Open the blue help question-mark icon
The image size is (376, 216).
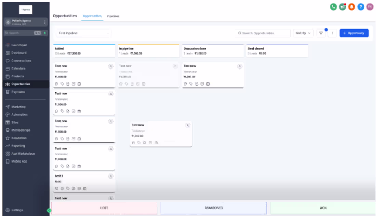(x=360, y=7)
